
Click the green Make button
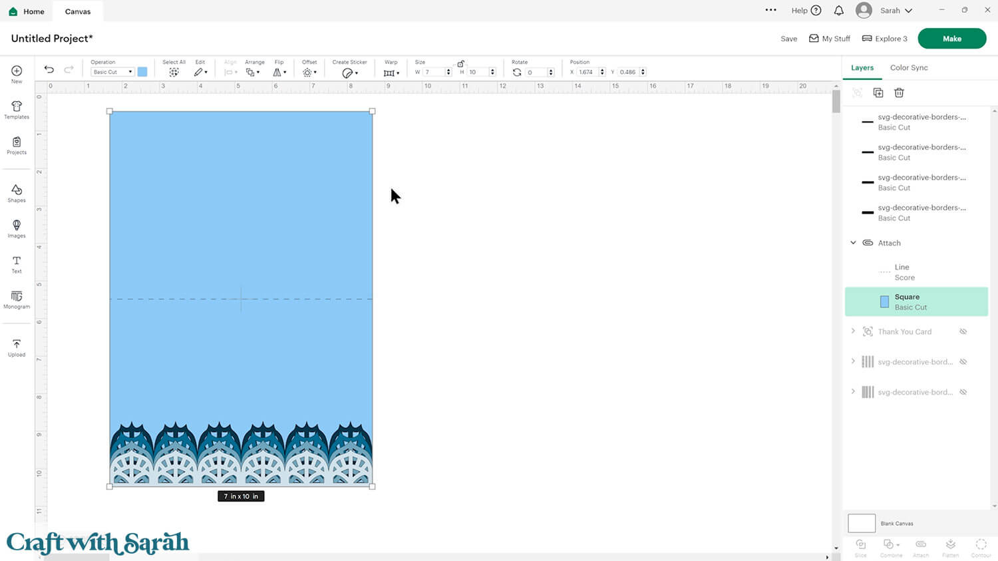(x=951, y=39)
